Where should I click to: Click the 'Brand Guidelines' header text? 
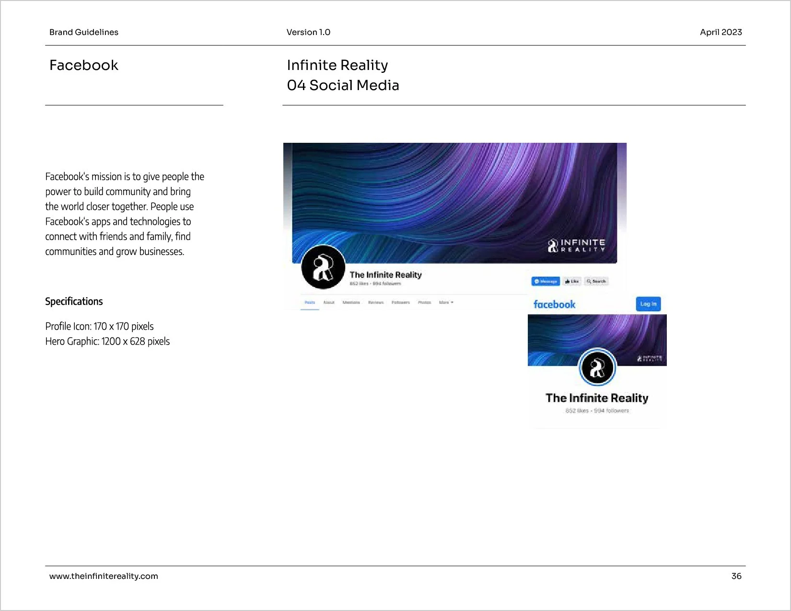(x=84, y=32)
